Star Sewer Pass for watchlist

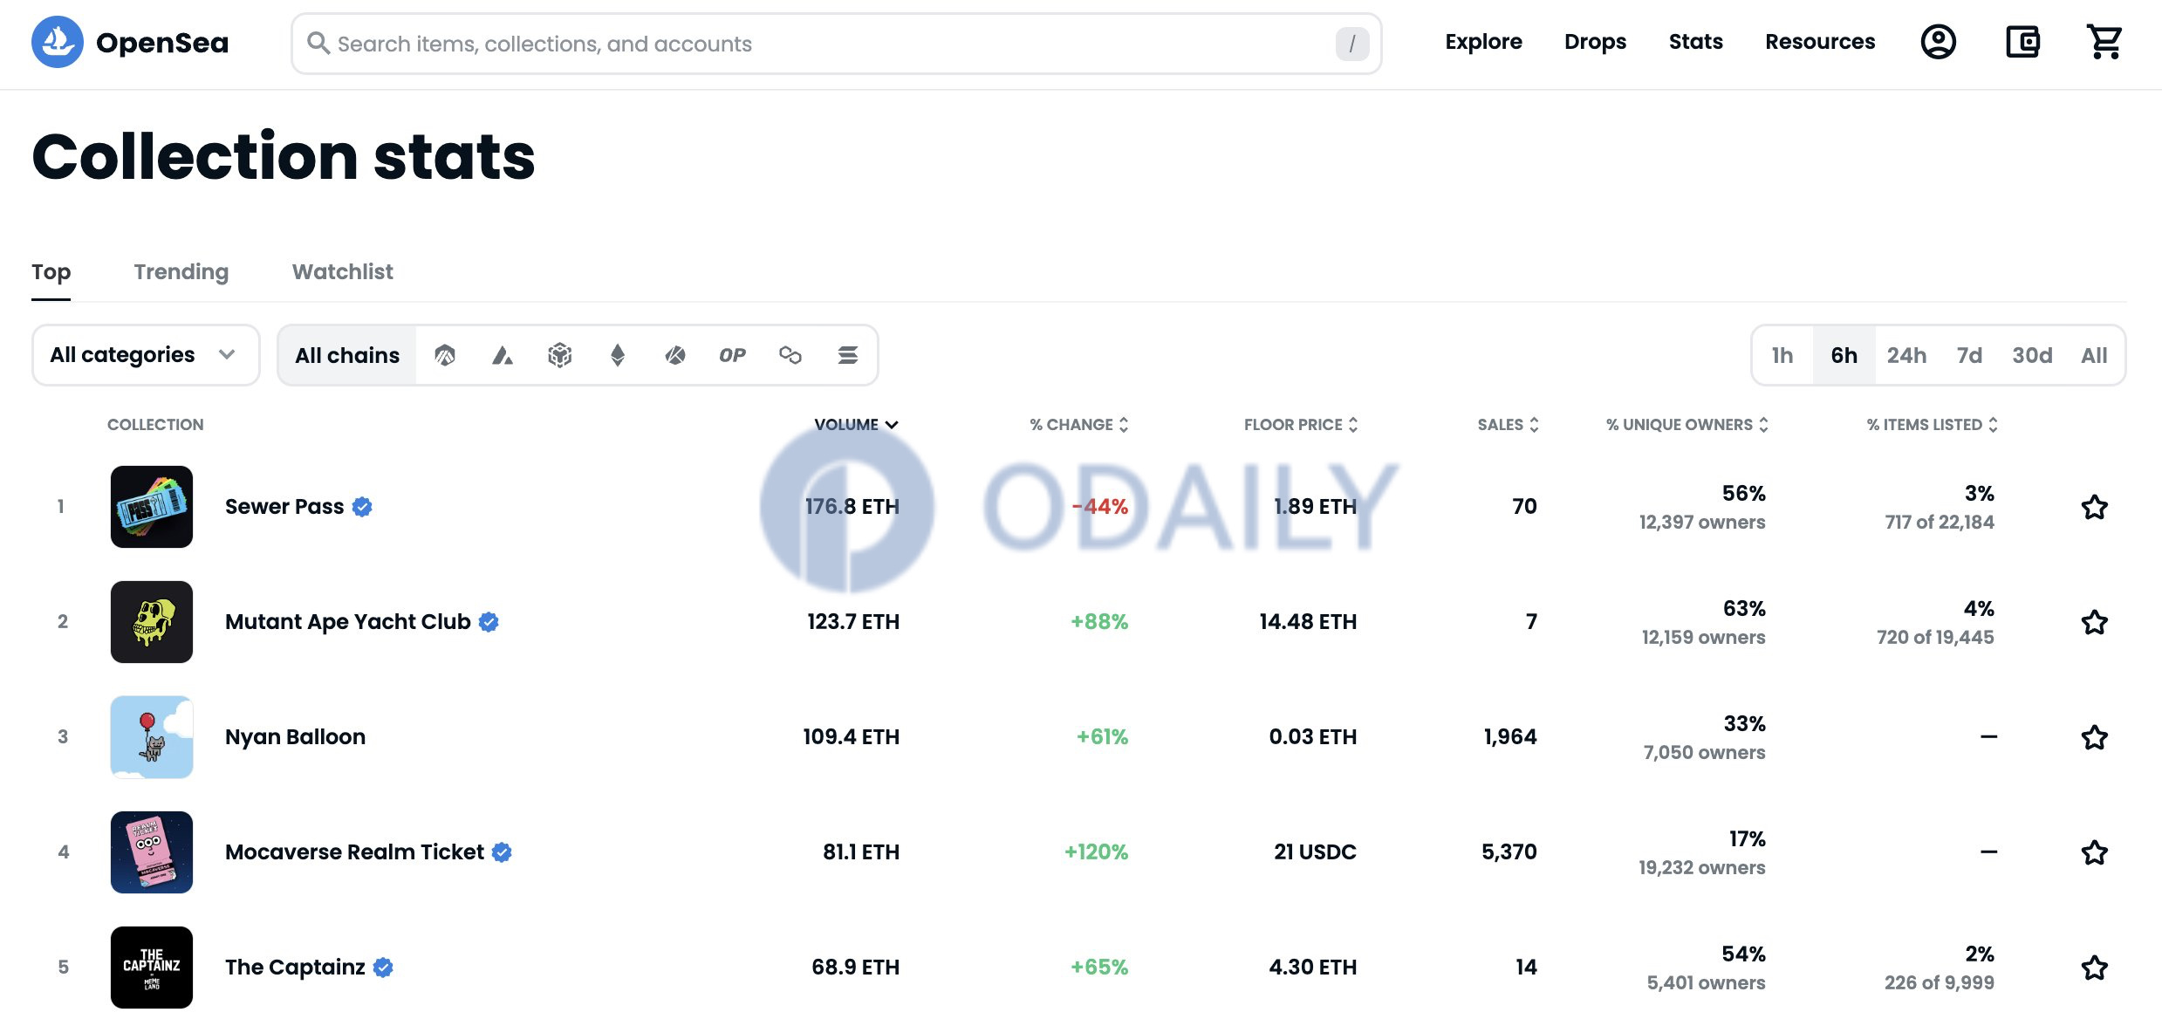[x=2095, y=507]
